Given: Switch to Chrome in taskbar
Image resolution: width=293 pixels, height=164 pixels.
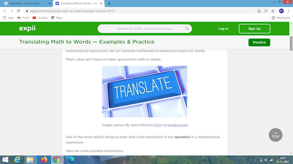Looking at the screenshot, I should tap(56, 160).
